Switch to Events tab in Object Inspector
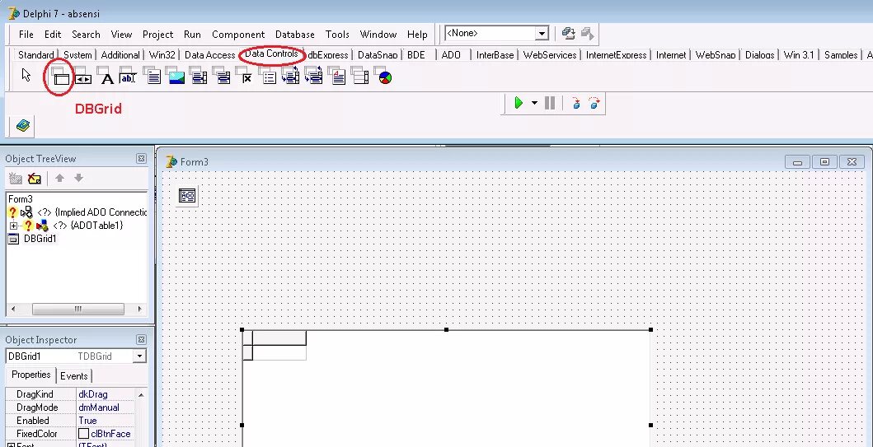The width and height of the screenshot is (873, 447). coord(73,376)
